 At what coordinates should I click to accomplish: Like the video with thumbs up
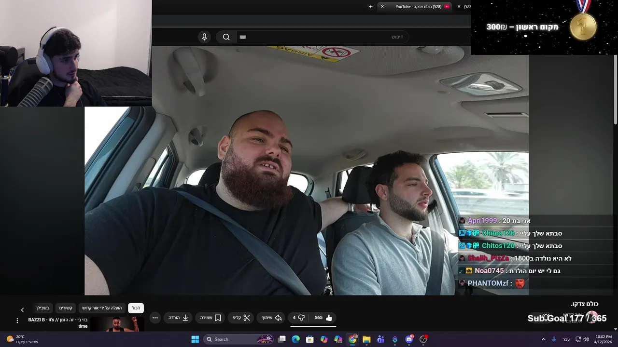point(323,318)
